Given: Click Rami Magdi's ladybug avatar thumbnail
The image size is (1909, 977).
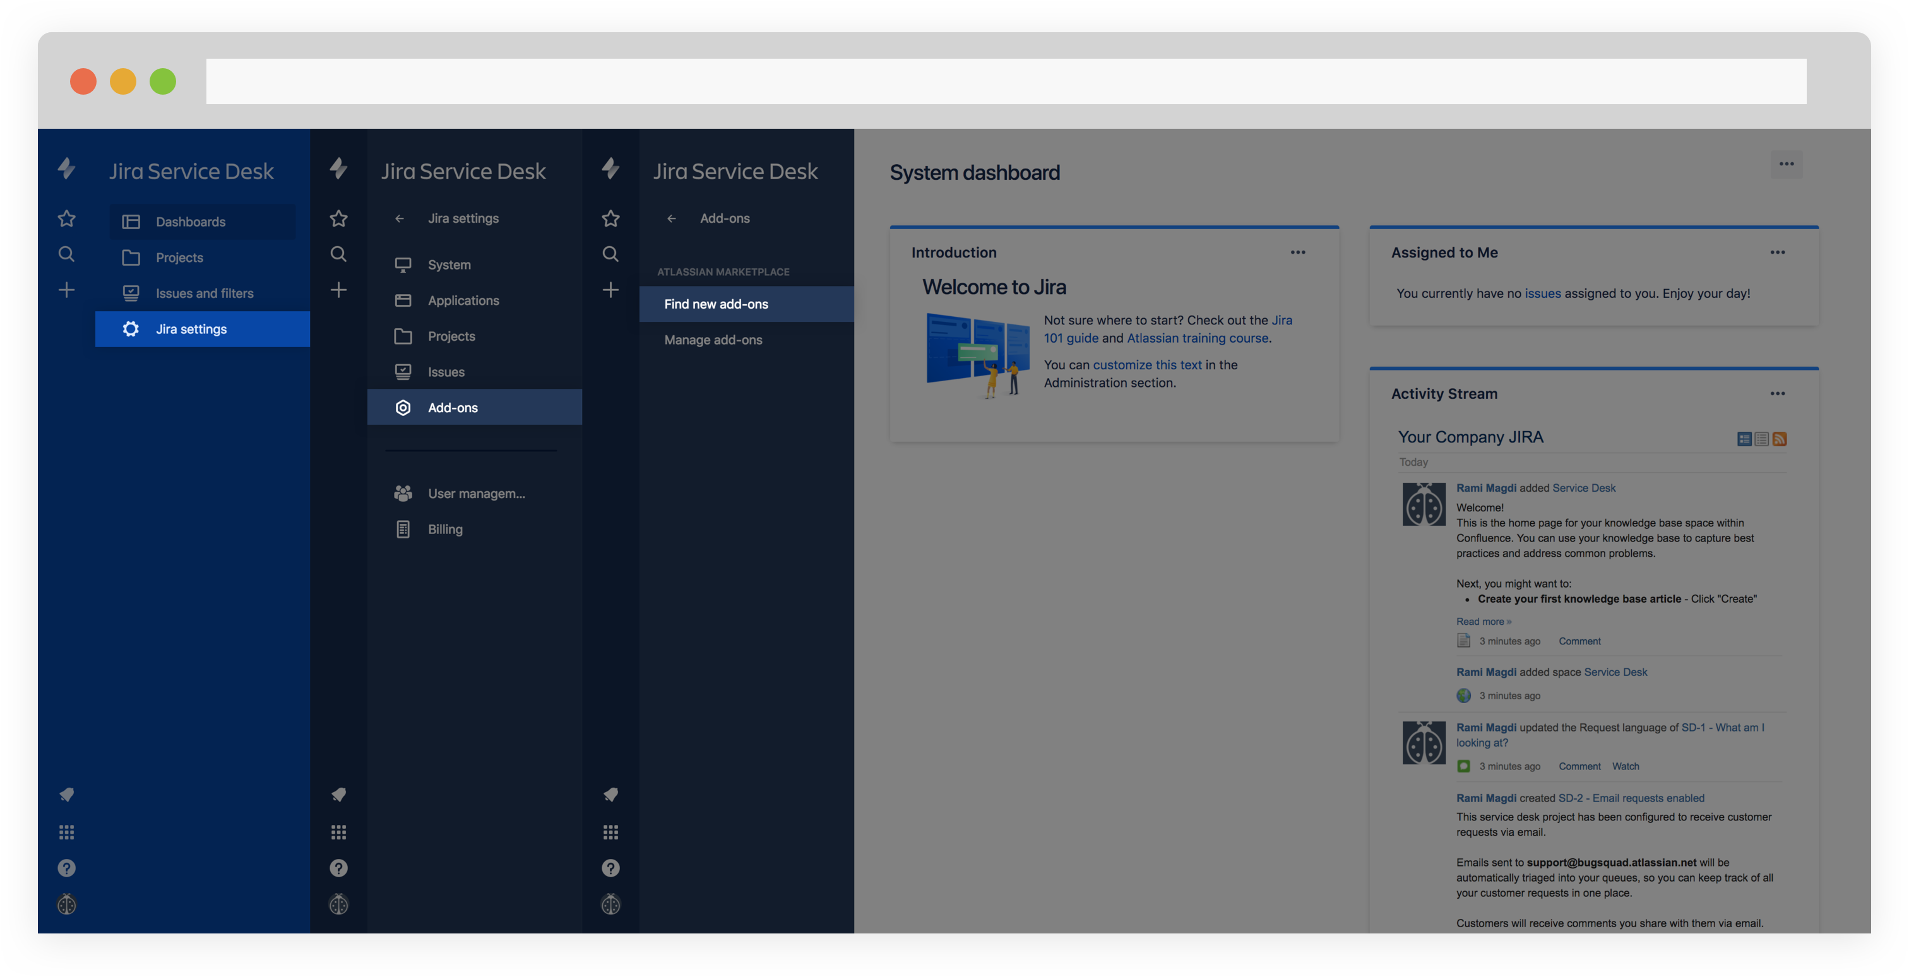Looking at the screenshot, I should pos(1424,504).
